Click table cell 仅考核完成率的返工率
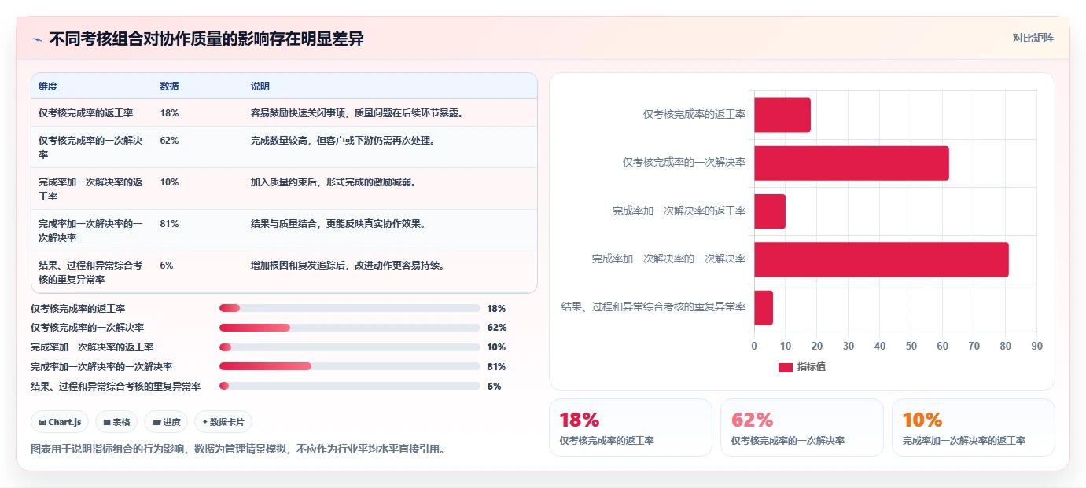This screenshot has height=488, width=1086. coord(86,113)
